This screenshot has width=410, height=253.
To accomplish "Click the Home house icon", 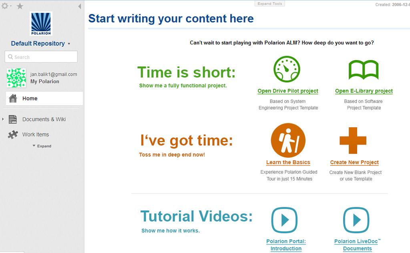I will point(13,98).
